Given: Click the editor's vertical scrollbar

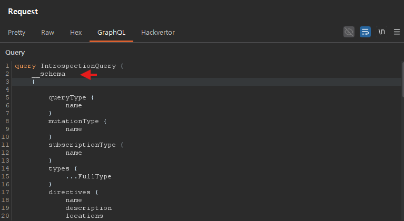Looking at the screenshot, I should pyautogui.click(x=402, y=79).
